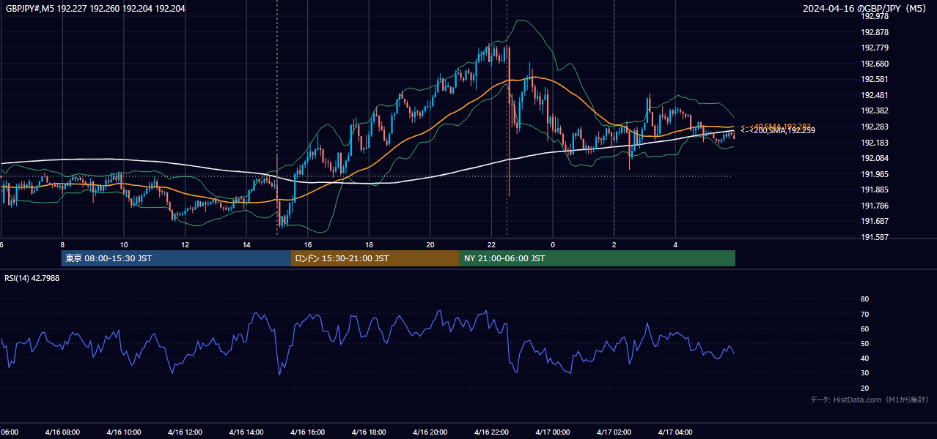Screen dimensions: 937x439
Task: Click the RSI scale value 30
Action: tap(864, 373)
